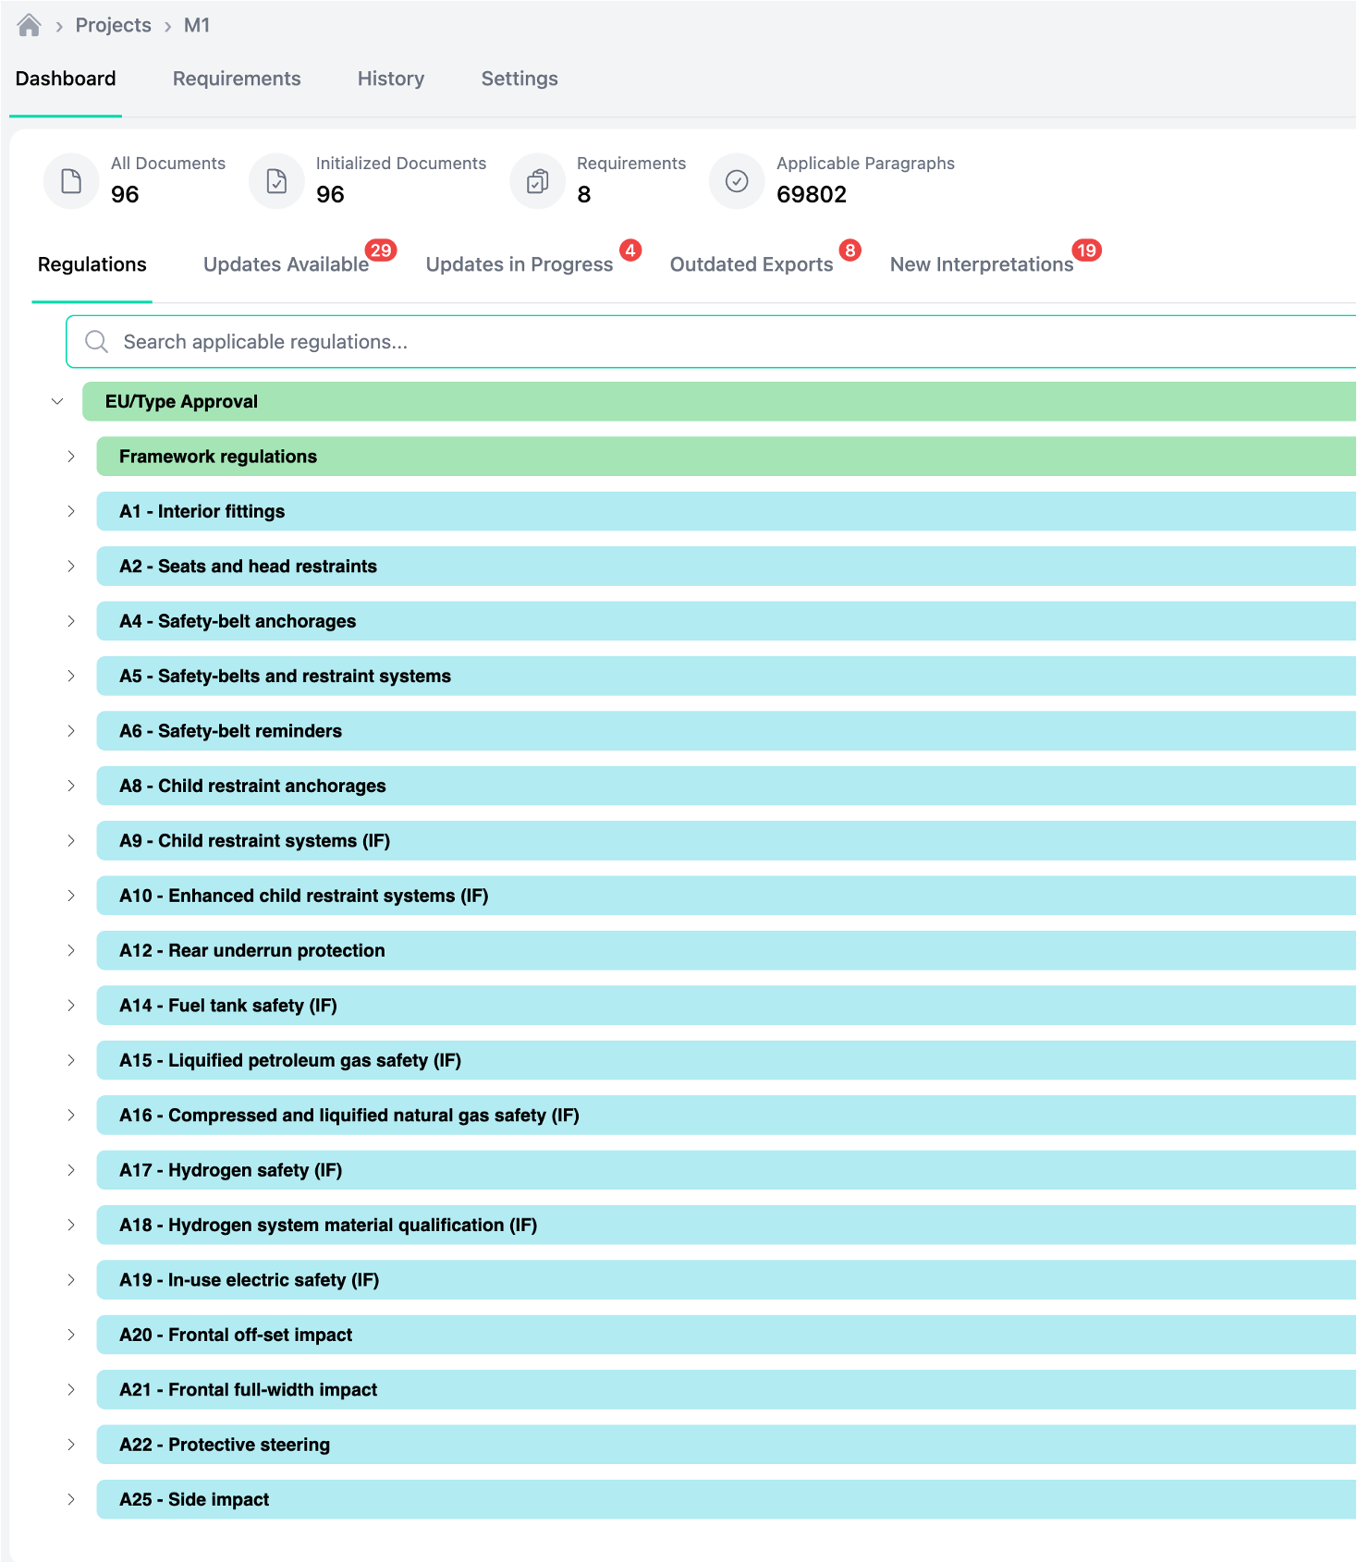This screenshot has width=1357, height=1562.
Task: Expand A25 - Side impact chevron
Action: (x=71, y=1499)
